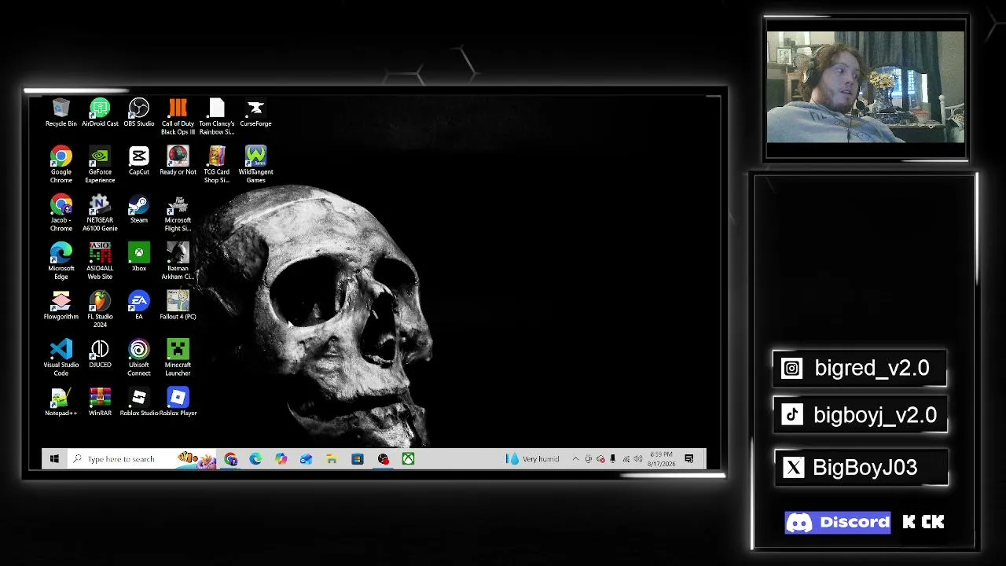Open the volume speaker tray icon

coord(638,459)
